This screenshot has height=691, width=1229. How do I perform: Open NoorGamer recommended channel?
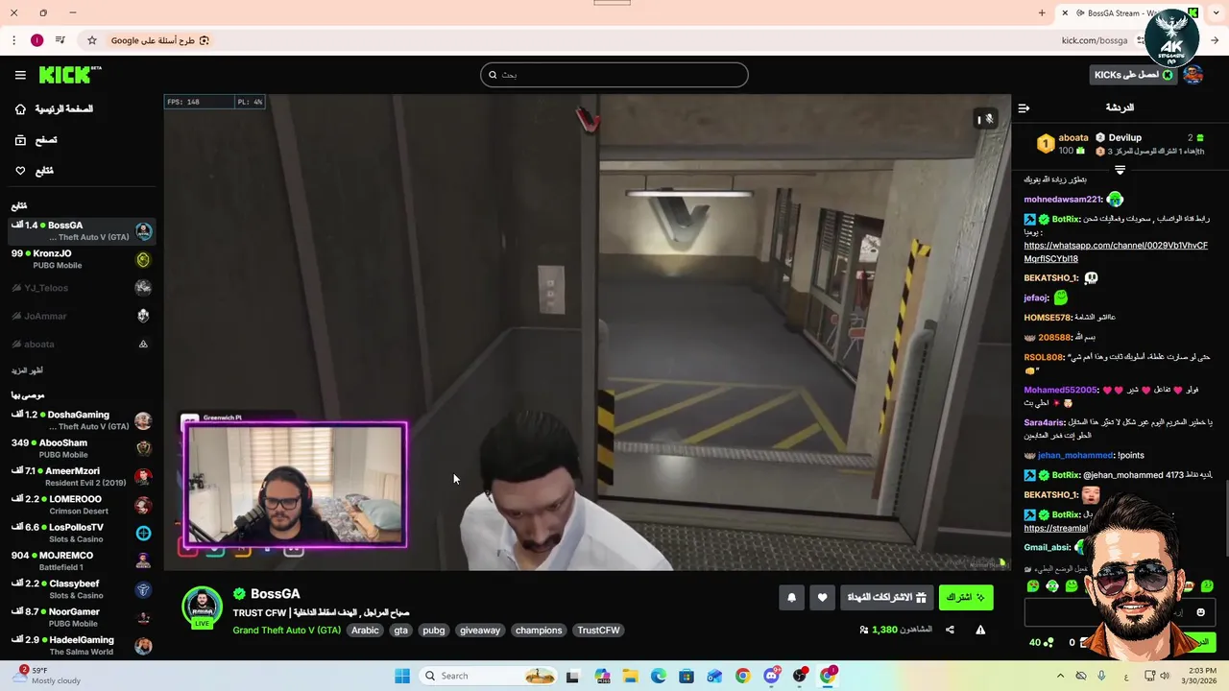pyautogui.click(x=81, y=617)
